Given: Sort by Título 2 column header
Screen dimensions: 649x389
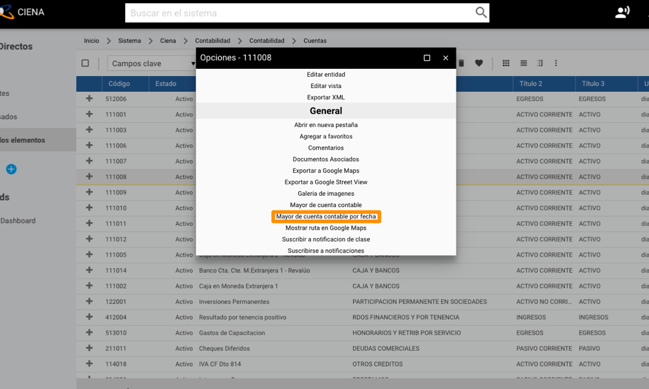Looking at the screenshot, I should [x=531, y=83].
